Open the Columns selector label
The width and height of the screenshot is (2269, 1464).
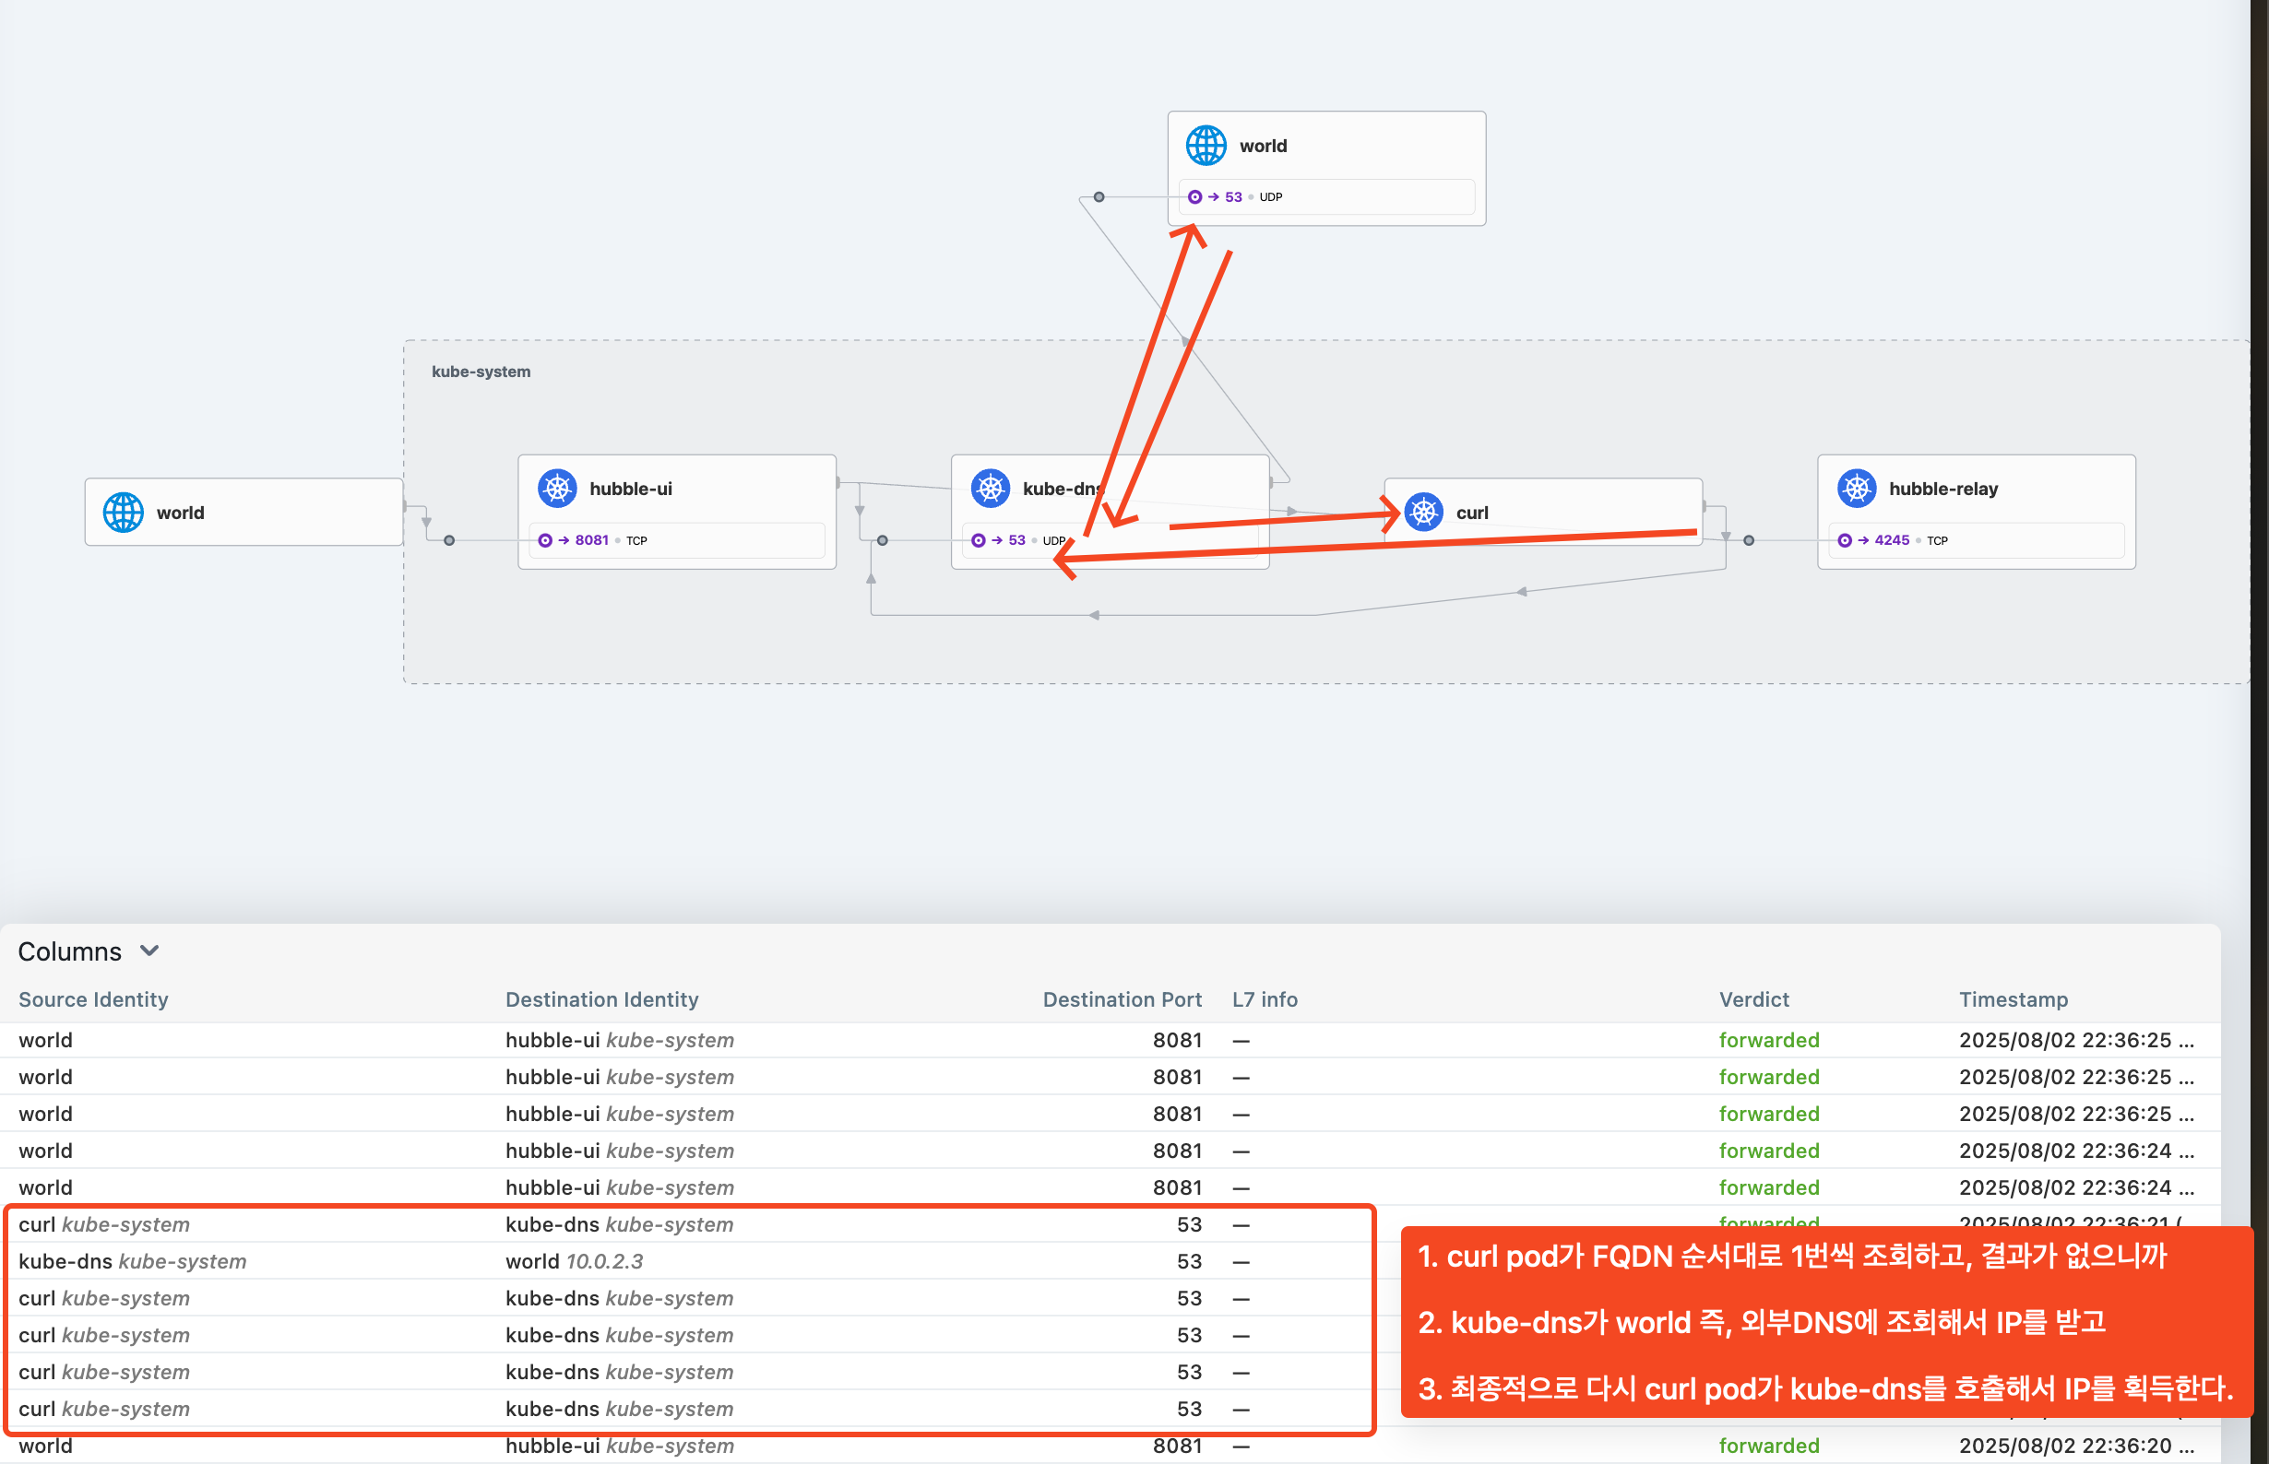(69, 951)
